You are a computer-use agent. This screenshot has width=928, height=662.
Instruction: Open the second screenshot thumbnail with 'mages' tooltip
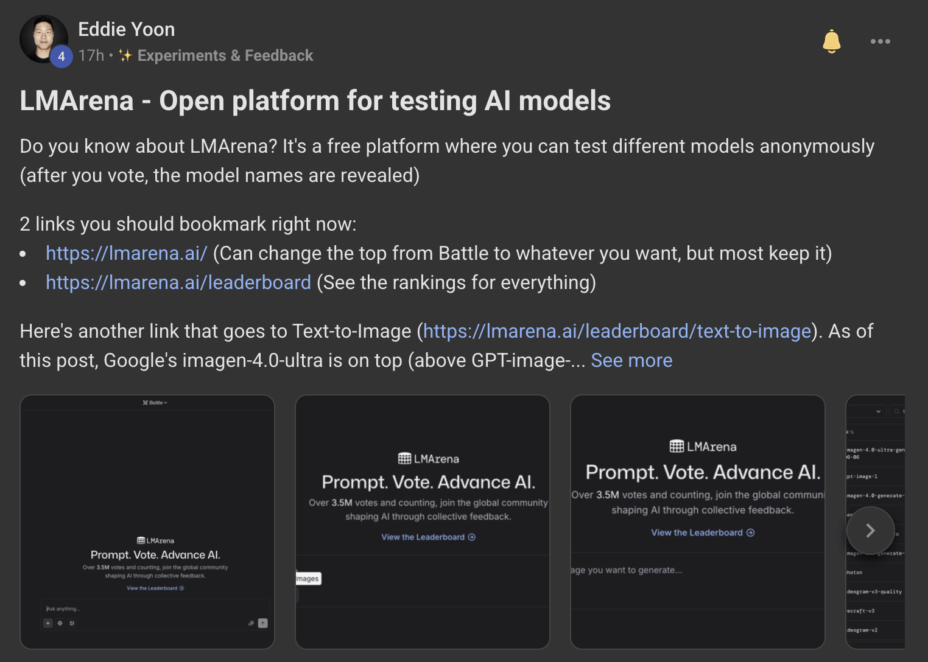pos(423,522)
